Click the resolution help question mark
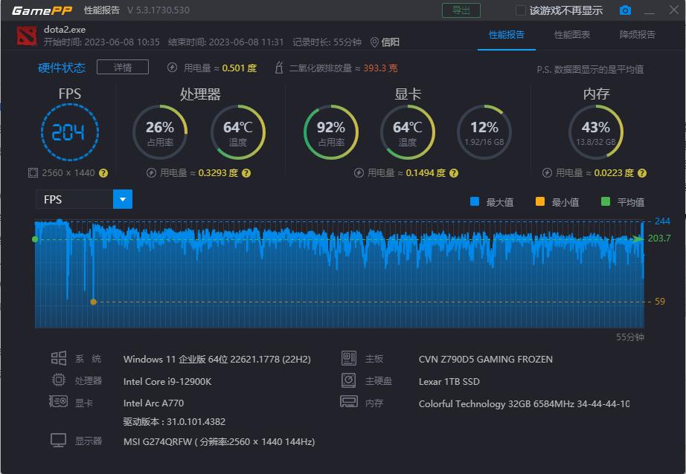The image size is (686, 474). (104, 172)
